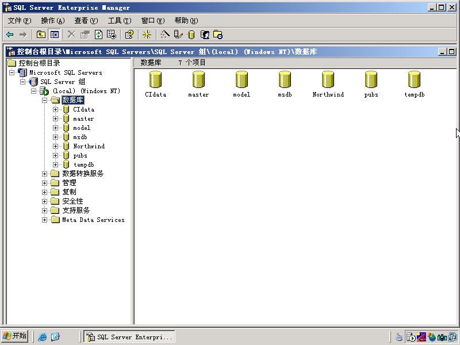Toggle the show/hide console tree icon
The image size is (460, 345).
(55, 34)
